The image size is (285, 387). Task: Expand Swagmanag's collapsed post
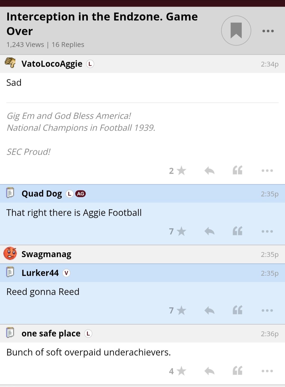142,254
